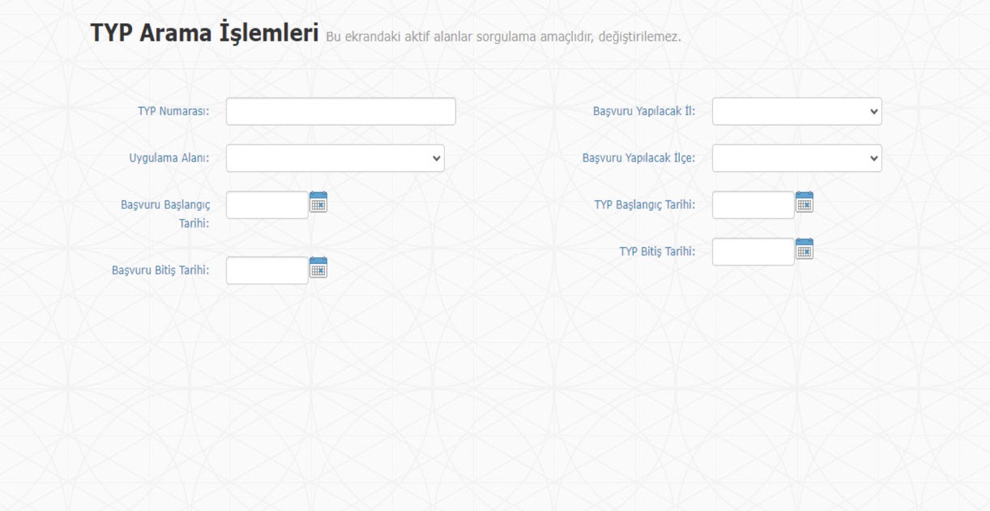
Task: Focus the Başvuru Başlangıç Tarihi date field
Action: [x=267, y=205]
